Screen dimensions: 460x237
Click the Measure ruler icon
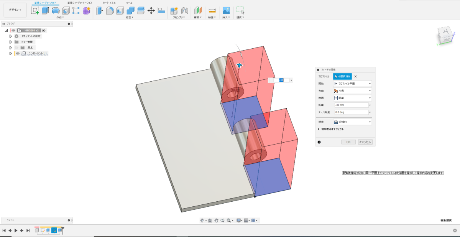(x=212, y=11)
